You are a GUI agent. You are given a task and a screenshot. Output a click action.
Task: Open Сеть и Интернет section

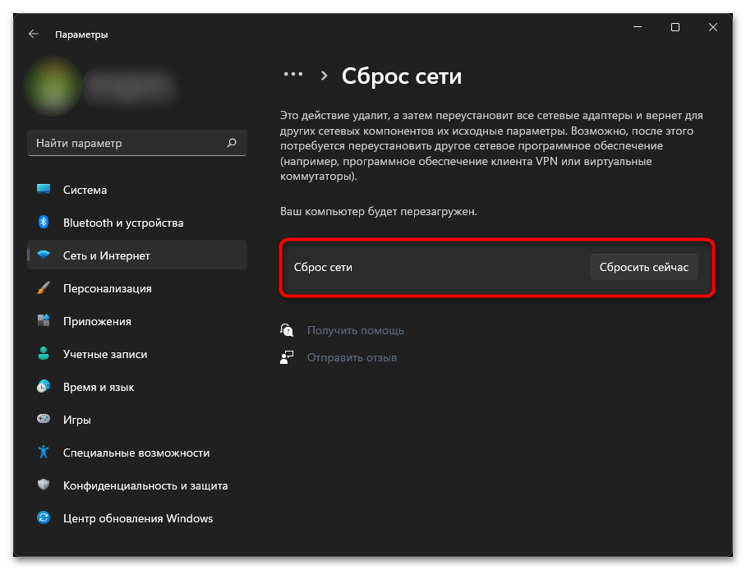coord(107,255)
